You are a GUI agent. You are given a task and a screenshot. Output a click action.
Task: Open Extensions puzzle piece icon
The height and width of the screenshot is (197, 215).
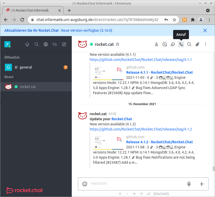pyautogui.click(x=193, y=20)
